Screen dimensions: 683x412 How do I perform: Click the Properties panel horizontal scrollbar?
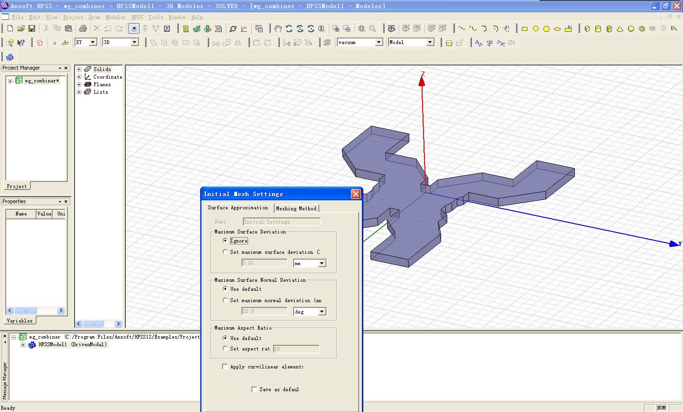(36, 311)
